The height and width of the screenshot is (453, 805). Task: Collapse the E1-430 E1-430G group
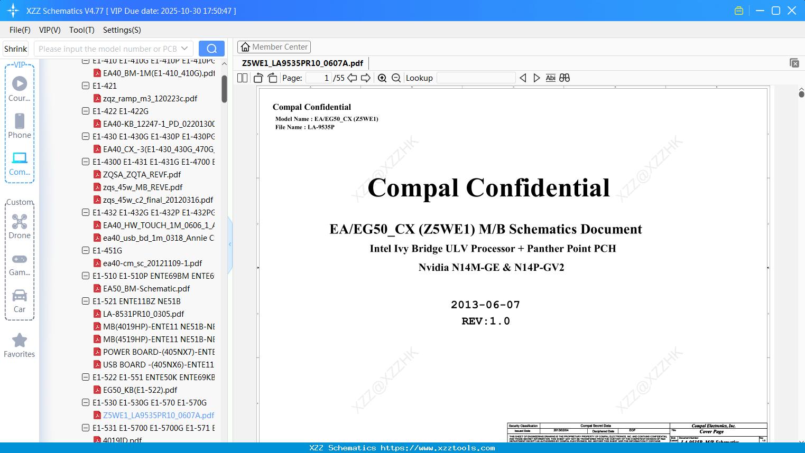tap(86, 136)
